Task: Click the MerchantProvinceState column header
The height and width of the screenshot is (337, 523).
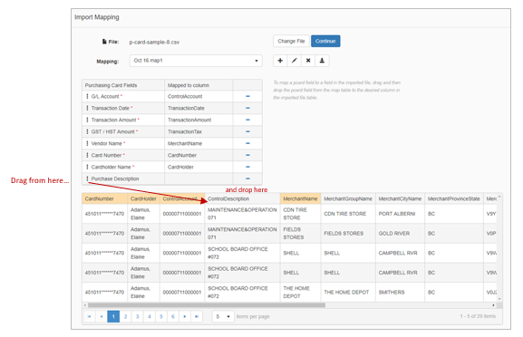Action: pos(454,198)
